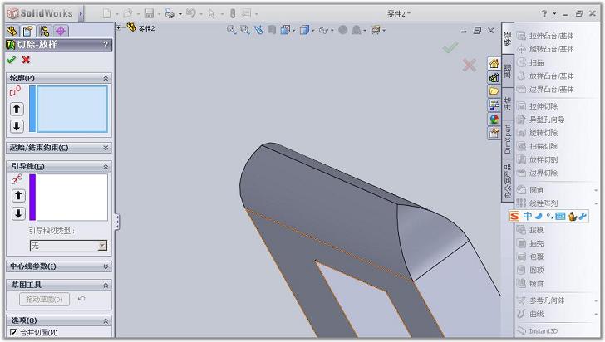This screenshot has width=605, height=342.
Task: Click inside the profiles selection box
Action: [x=71, y=109]
